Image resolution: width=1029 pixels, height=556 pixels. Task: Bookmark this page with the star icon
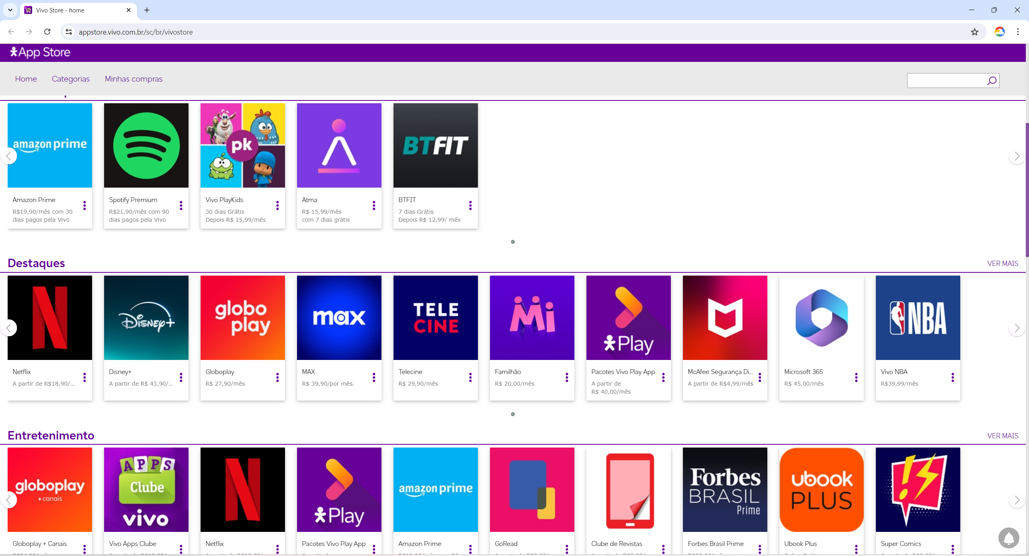click(x=974, y=32)
